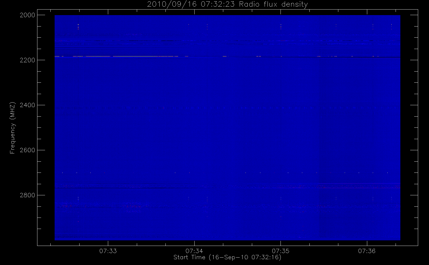The width and height of the screenshot is (429, 265).
Task: Click the '07:33' time axis label
Action: pos(108,251)
